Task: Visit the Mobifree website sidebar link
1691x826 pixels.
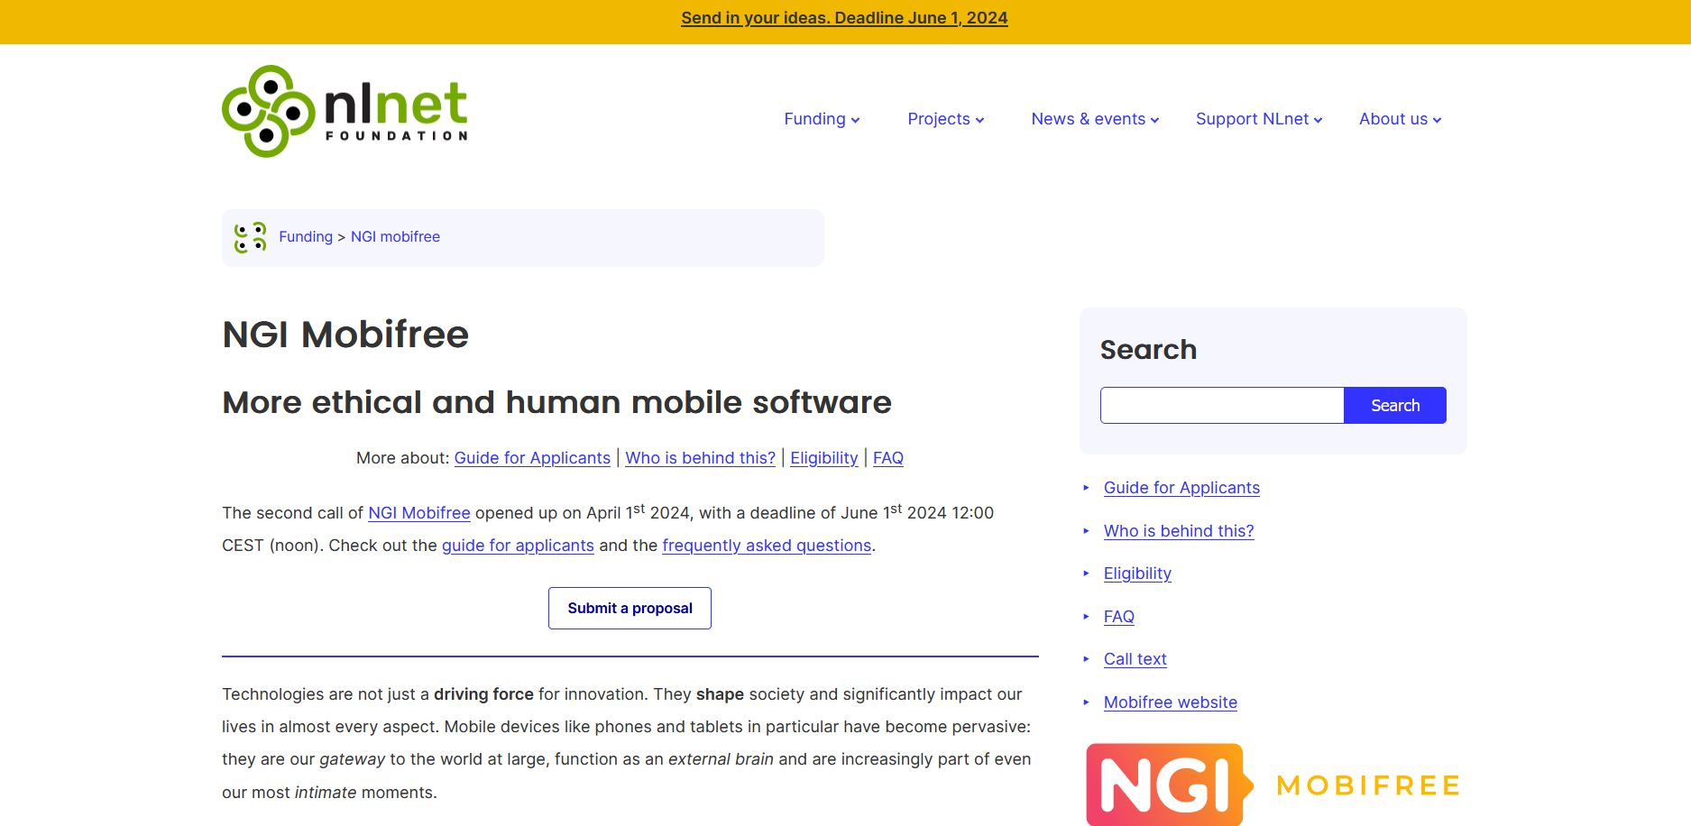Action: click(1171, 702)
